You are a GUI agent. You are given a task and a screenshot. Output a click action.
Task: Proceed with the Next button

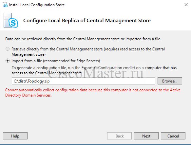(146, 136)
